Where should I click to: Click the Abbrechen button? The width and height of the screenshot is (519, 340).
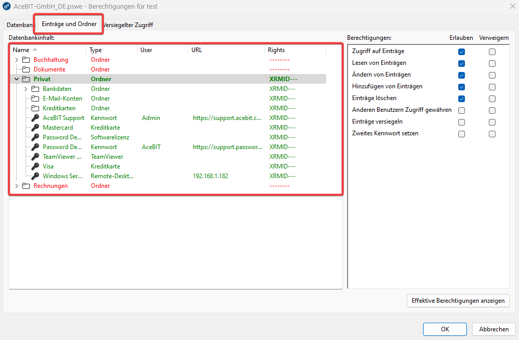click(x=494, y=329)
